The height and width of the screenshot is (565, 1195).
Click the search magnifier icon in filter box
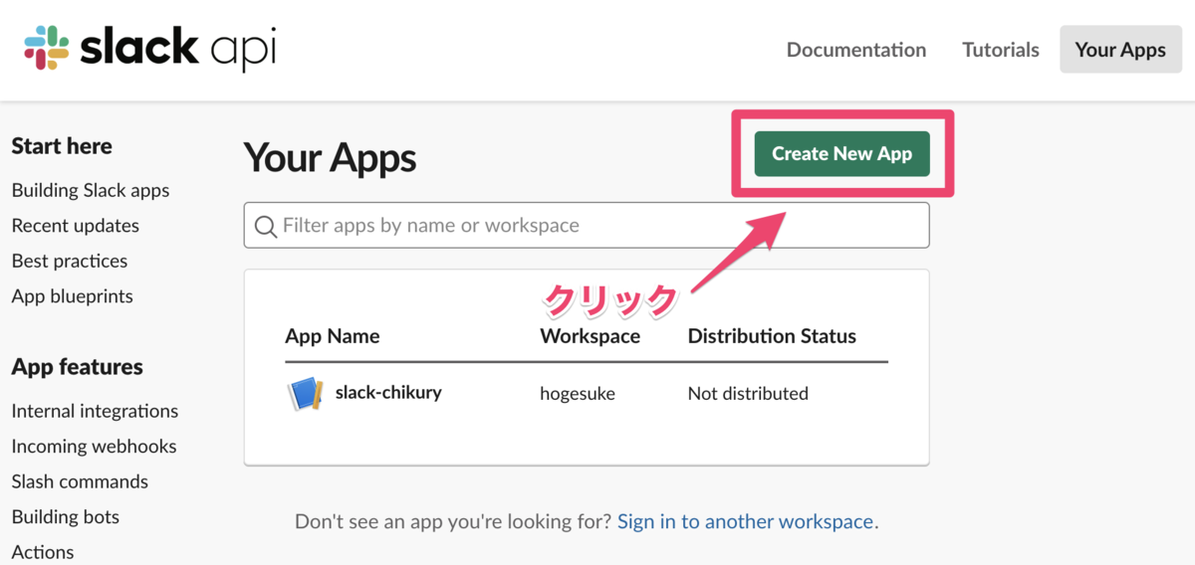click(266, 227)
